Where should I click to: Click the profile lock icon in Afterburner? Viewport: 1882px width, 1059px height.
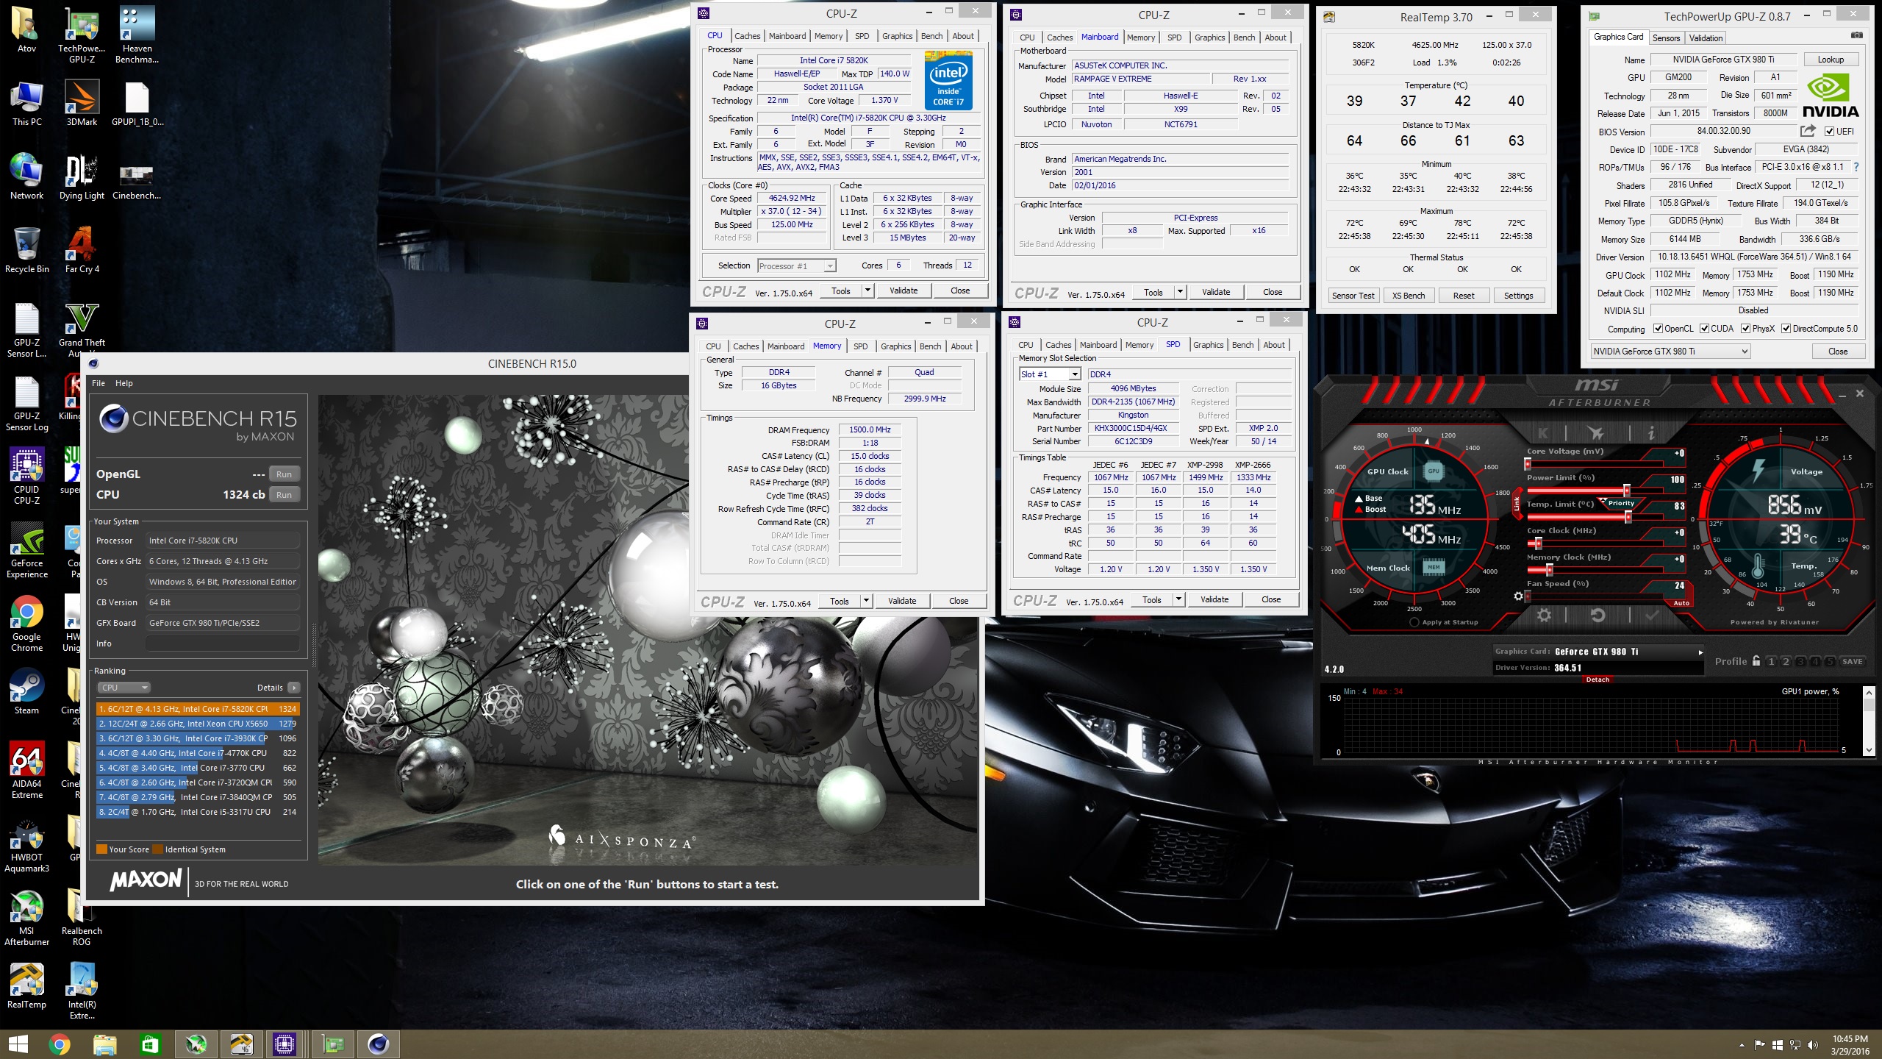point(1756,661)
